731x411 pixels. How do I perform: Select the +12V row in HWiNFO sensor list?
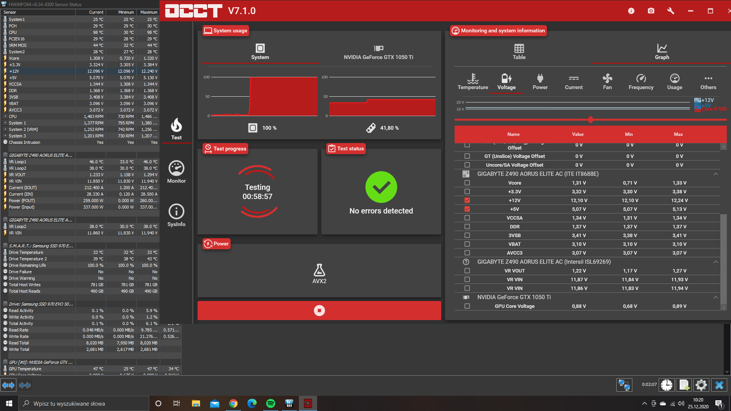coord(80,71)
